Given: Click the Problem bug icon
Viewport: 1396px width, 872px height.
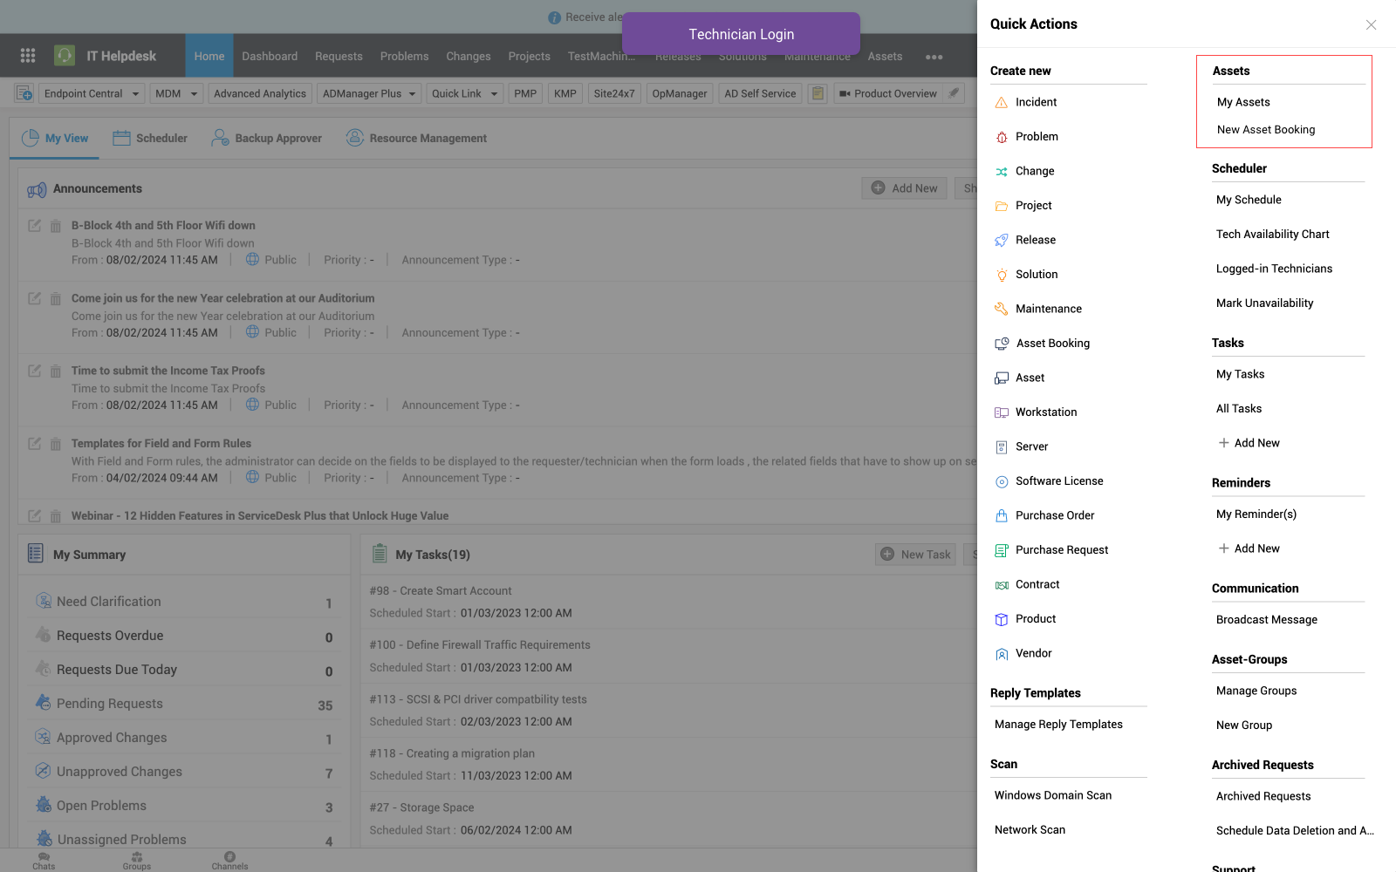Looking at the screenshot, I should coord(1002,137).
